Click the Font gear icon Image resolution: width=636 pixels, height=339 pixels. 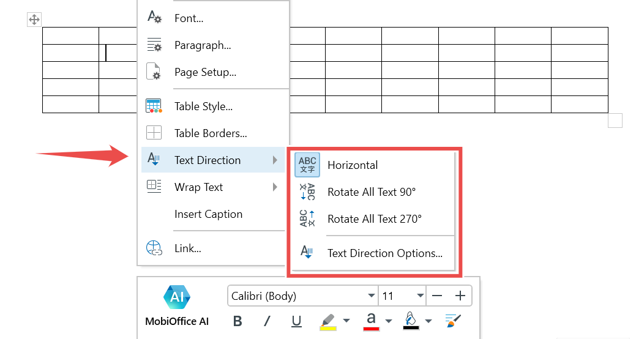(154, 17)
